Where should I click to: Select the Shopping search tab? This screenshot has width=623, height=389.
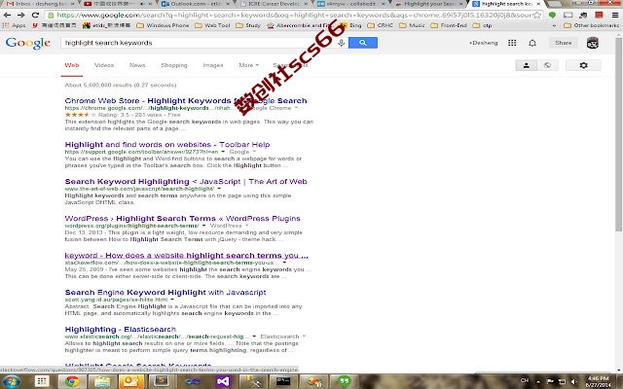[x=174, y=65]
